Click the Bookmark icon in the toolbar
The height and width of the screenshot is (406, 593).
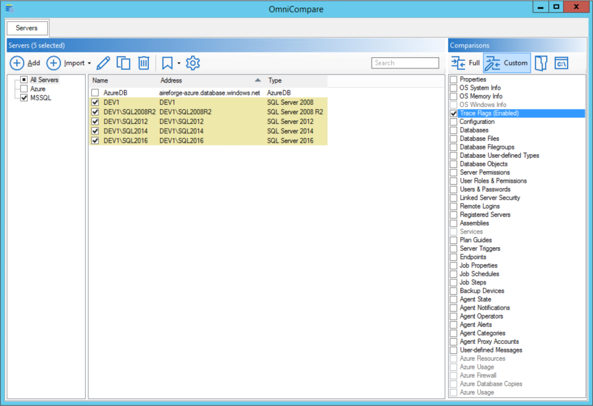tap(167, 63)
